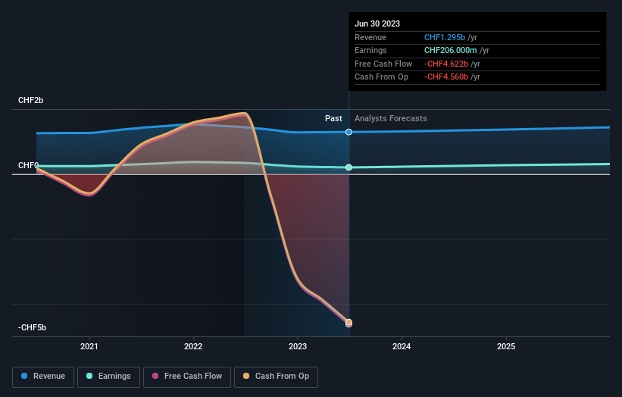Toggle the Free Cash Flow legend series

point(187,377)
